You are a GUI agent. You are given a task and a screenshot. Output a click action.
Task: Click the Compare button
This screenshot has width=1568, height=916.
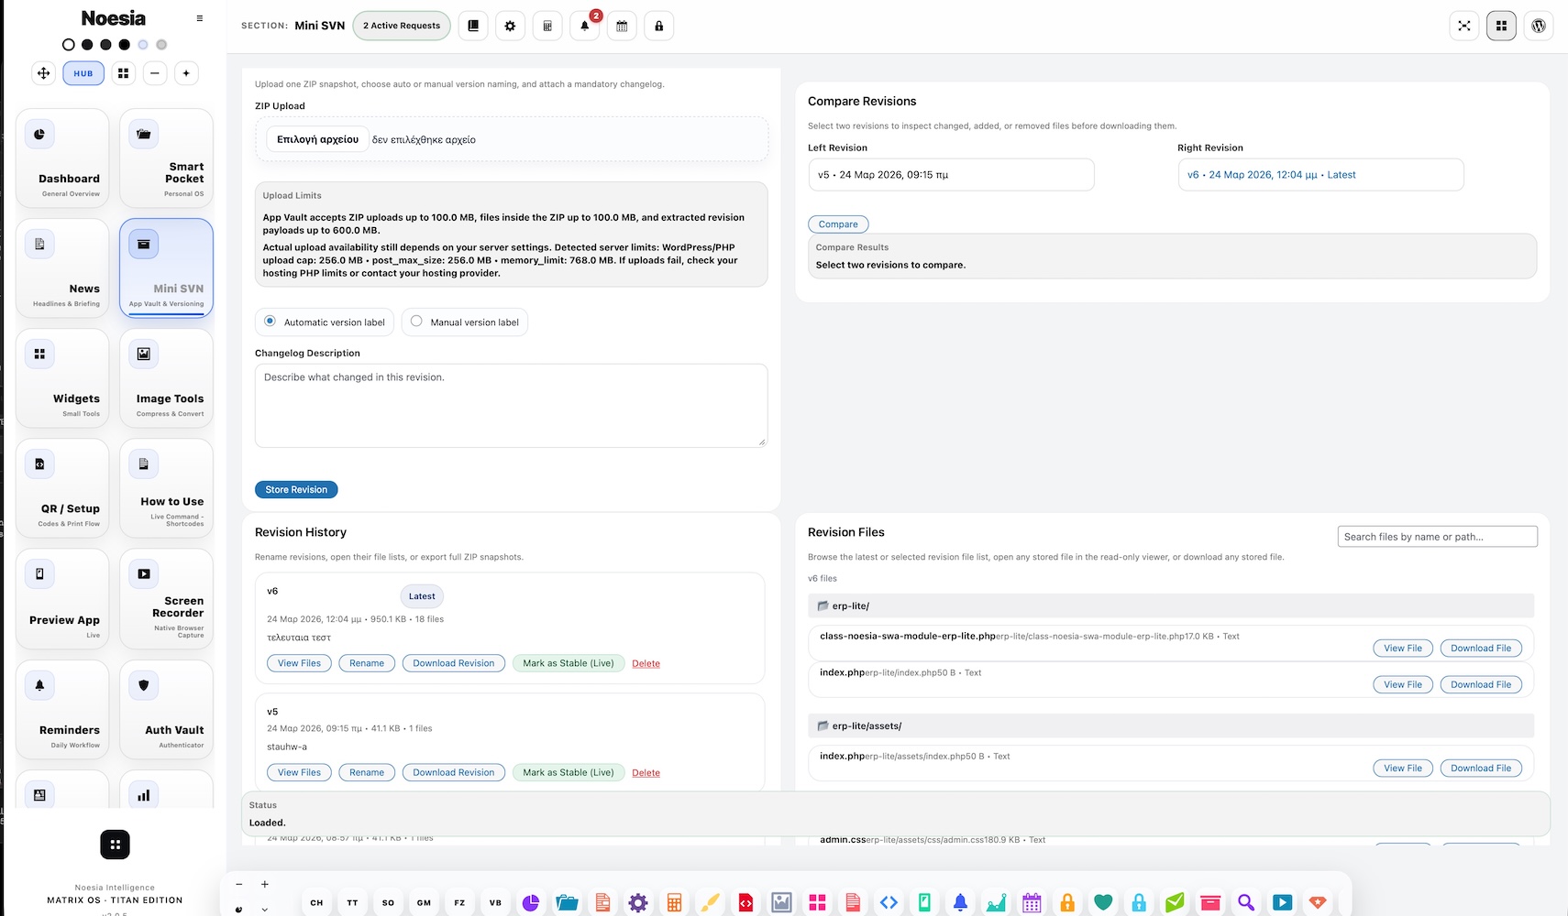(838, 224)
